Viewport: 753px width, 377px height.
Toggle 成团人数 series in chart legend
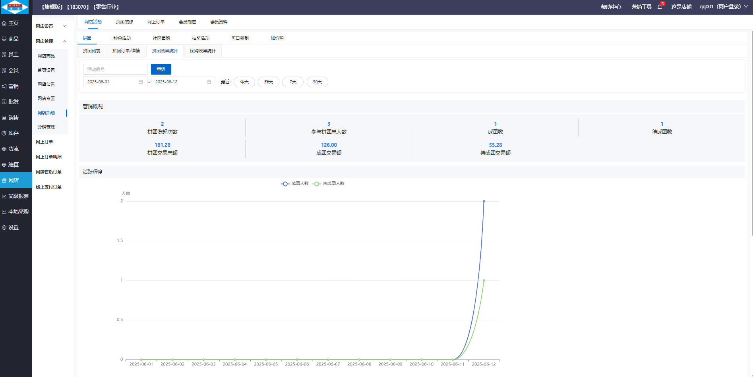(x=295, y=184)
